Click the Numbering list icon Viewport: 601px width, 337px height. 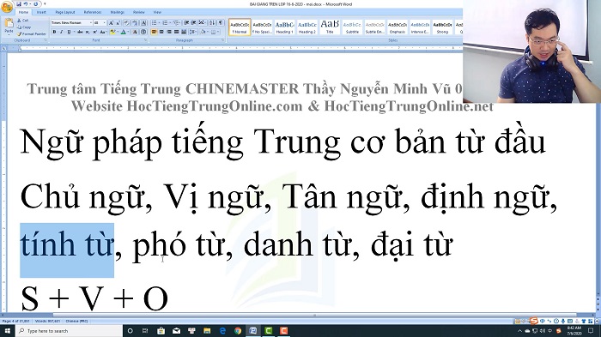click(x=165, y=22)
